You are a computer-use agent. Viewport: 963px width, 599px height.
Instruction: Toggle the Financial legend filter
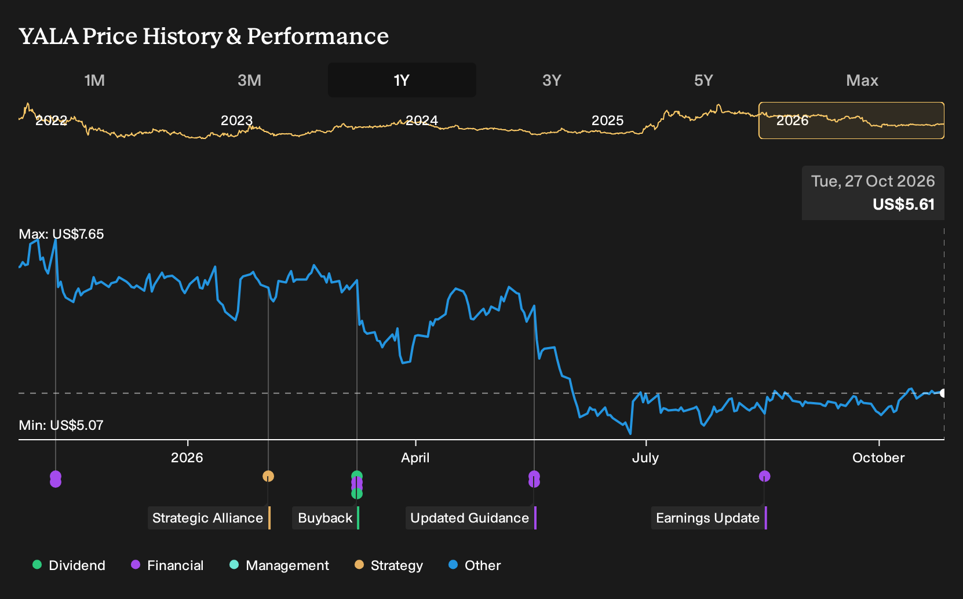pos(167,565)
